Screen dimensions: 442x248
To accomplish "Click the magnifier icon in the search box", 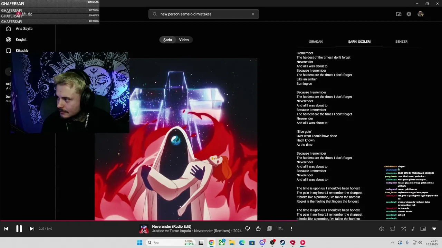I will (155, 14).
